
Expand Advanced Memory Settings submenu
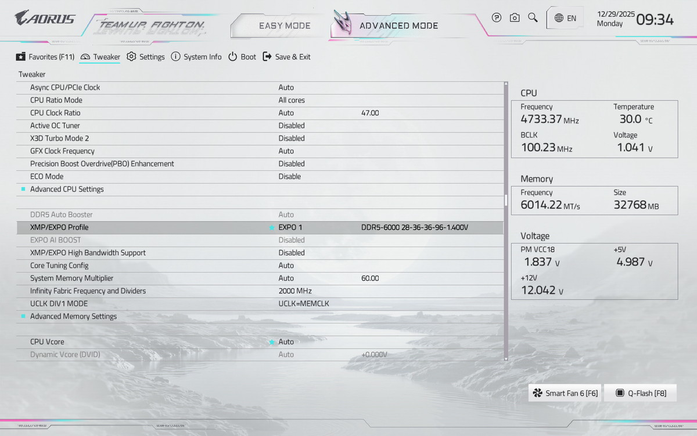(73, 317)
